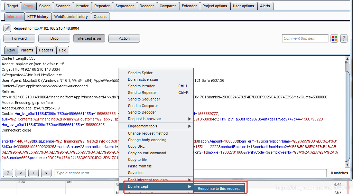Choose Send to Sequencer
353x194 pixels.
coord(156,99)
